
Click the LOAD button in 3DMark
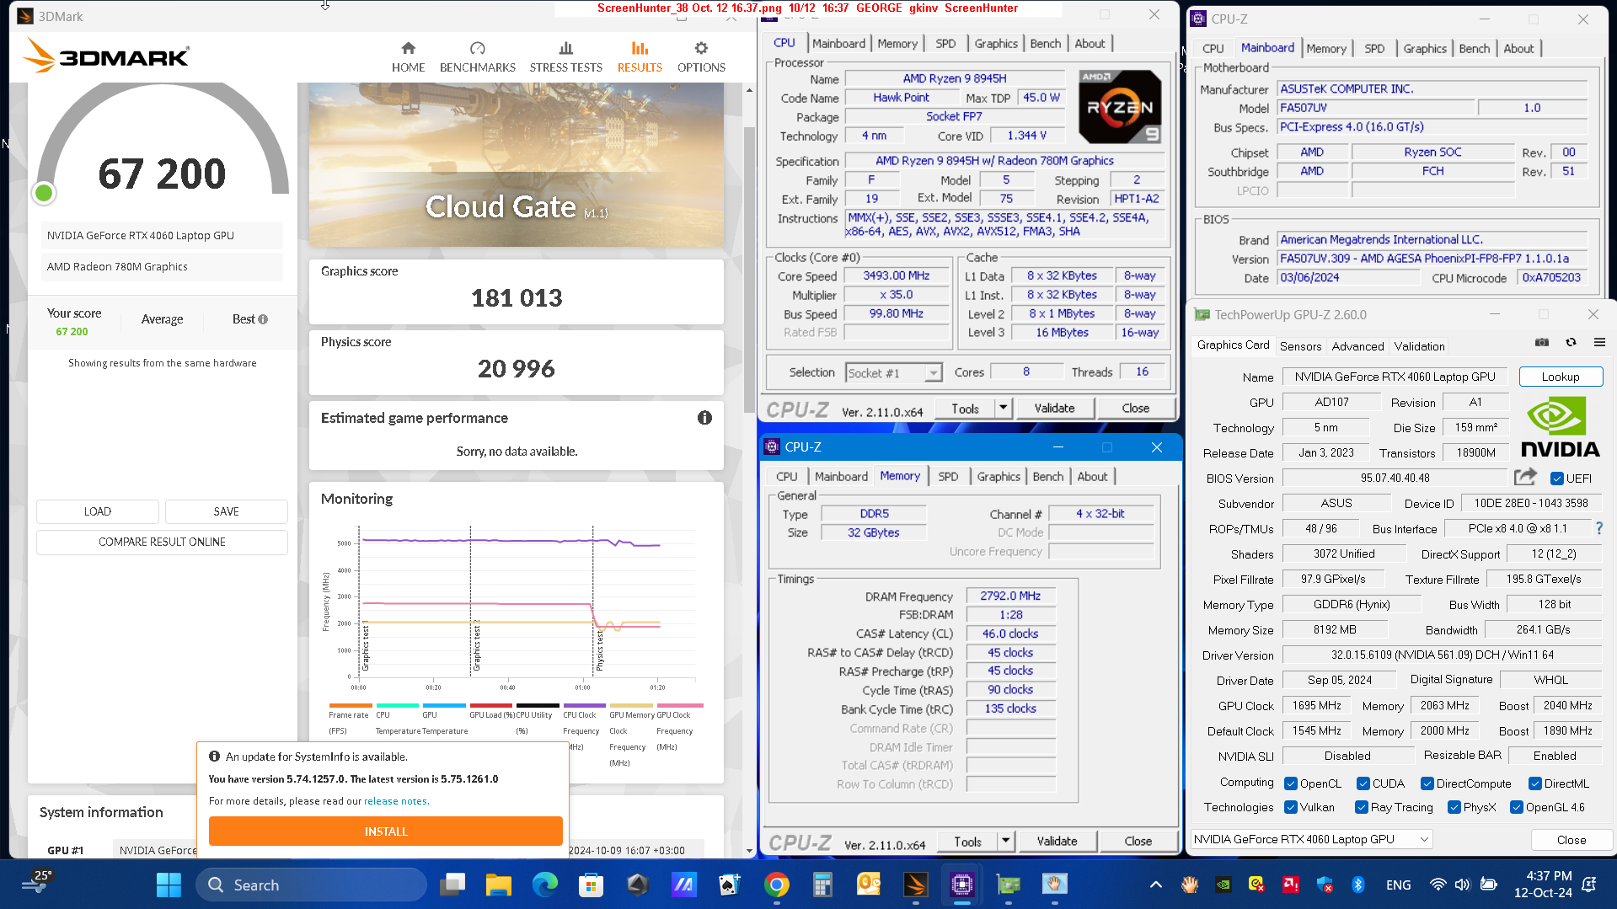coord(97,511)
